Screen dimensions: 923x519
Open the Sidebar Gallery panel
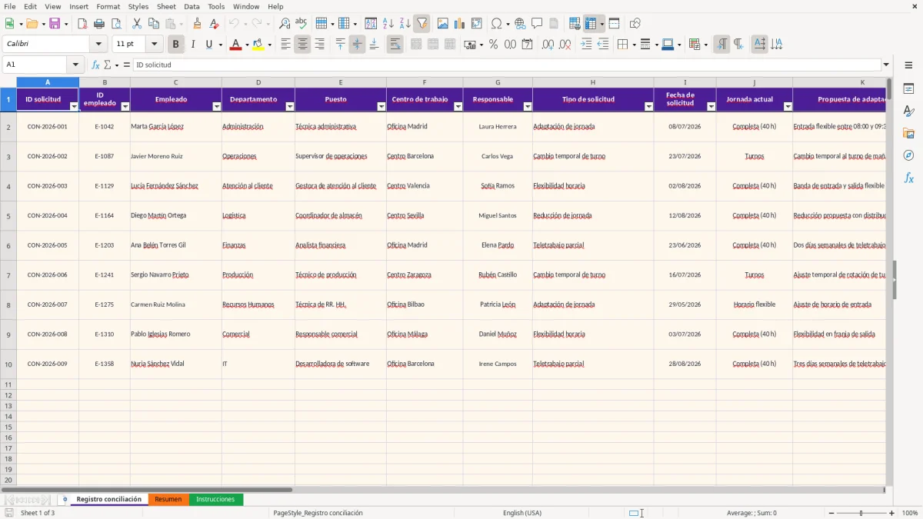tap(908, 133)
